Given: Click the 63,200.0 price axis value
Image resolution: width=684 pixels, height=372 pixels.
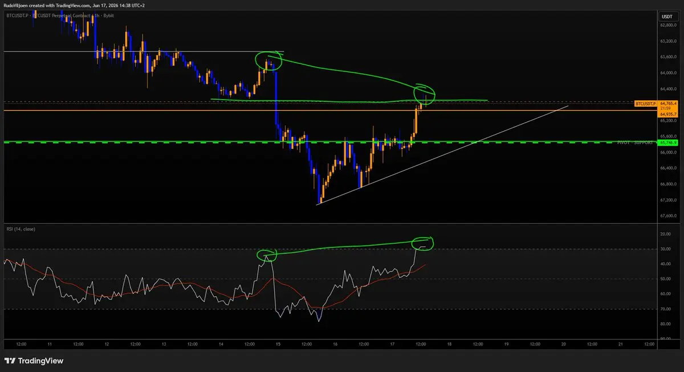Looking at the screenshot, I should [x=667, y=41].
